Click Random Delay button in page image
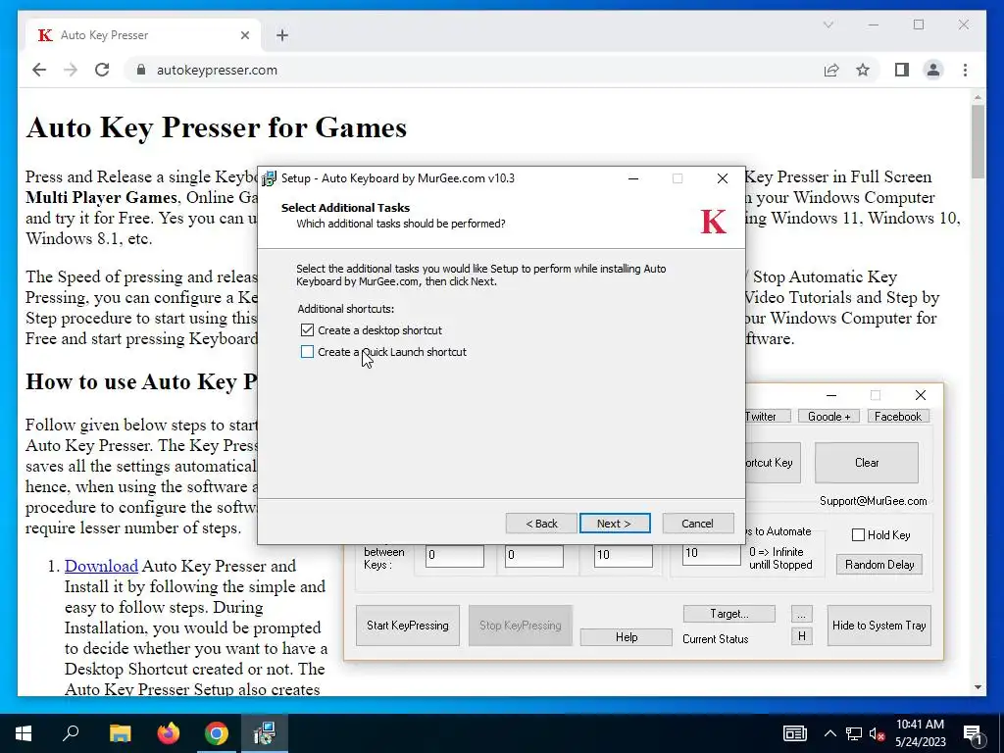The width and height of the screenshot is (1004, 753). point(879,564)
